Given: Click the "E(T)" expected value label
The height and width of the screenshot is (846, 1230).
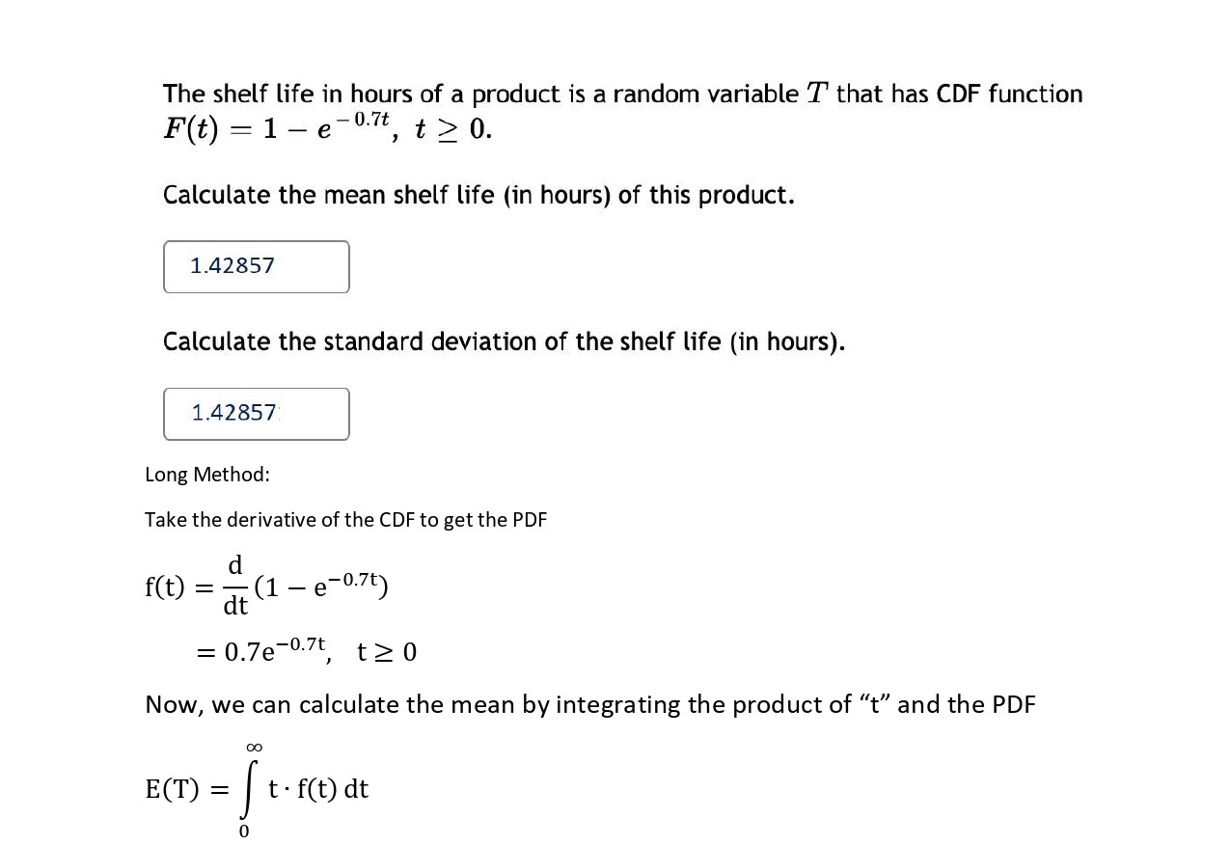Looking at the screenshot, I should click(172, 789).
